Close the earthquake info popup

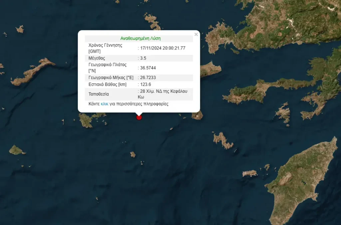(196, 34)
